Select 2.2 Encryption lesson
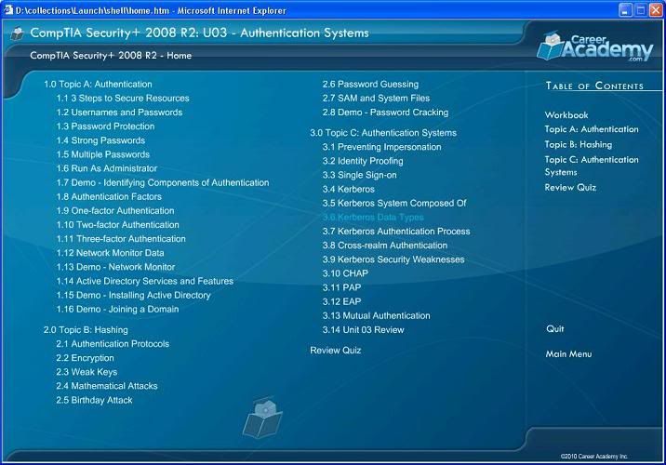Image resolution: width=666 pixels, height=465 pixels. coord(85,358)
